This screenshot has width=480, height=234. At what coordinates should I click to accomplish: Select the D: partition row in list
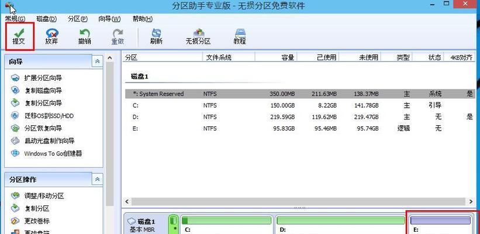pyautogui.click(x=301, y=117)
